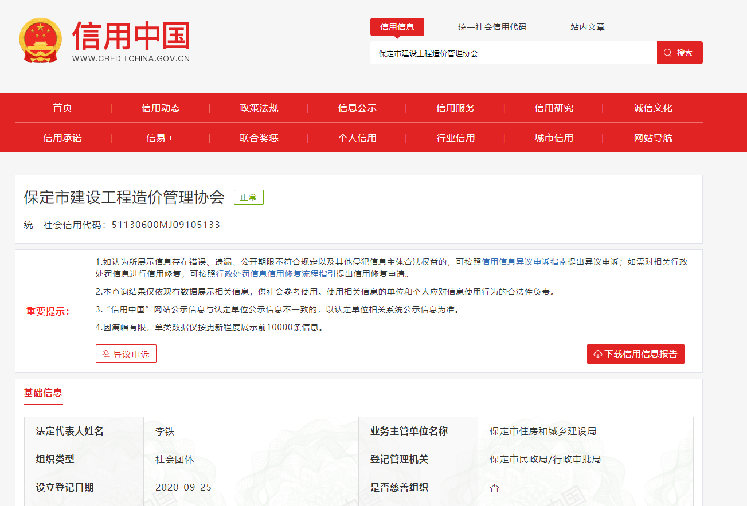Screen dimensions: 747x506
Task: Click the cloud download icon in report button
Action: point(598,354)
